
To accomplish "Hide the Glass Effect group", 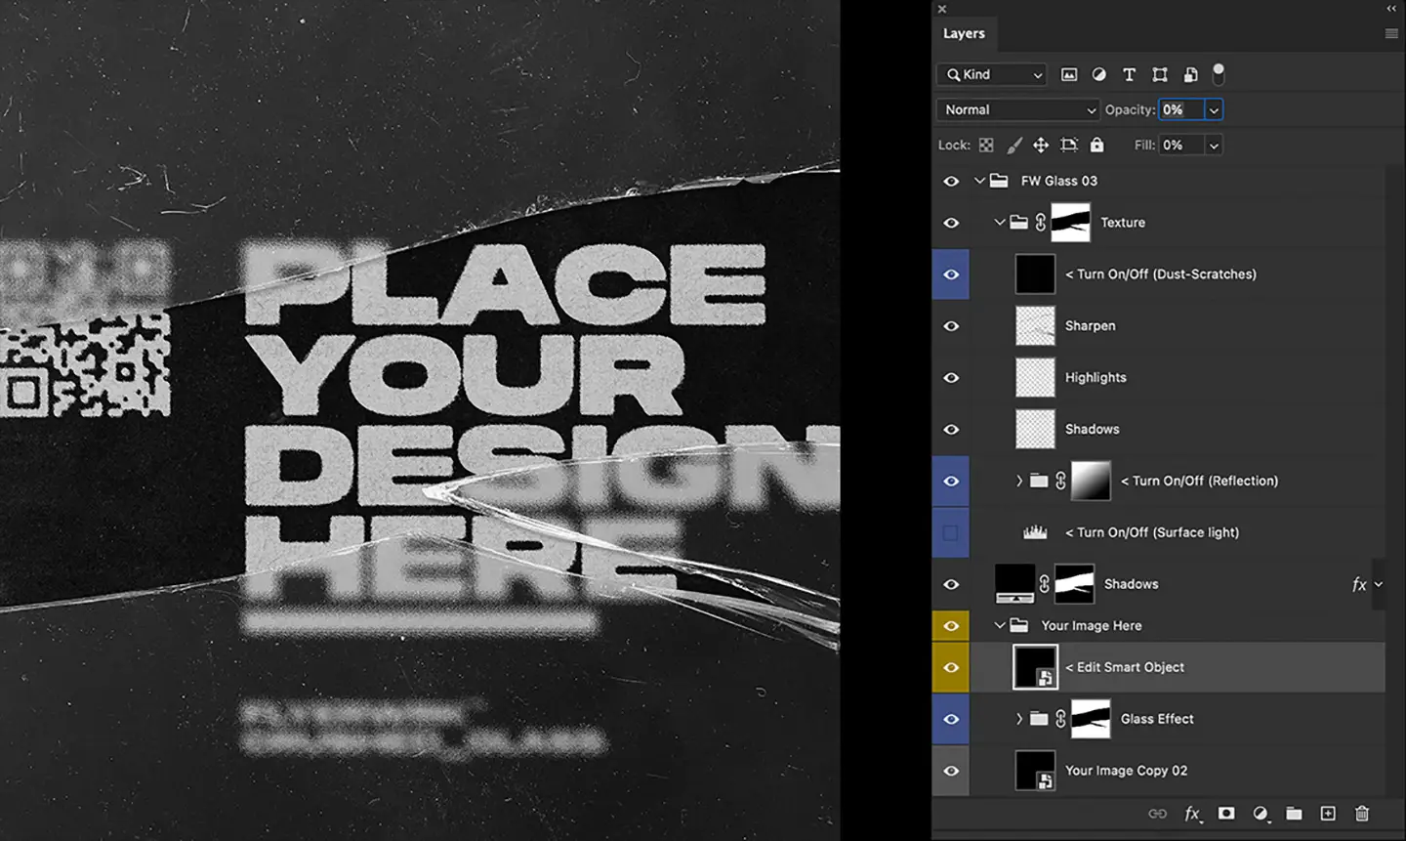I will (x=951, y=719).
